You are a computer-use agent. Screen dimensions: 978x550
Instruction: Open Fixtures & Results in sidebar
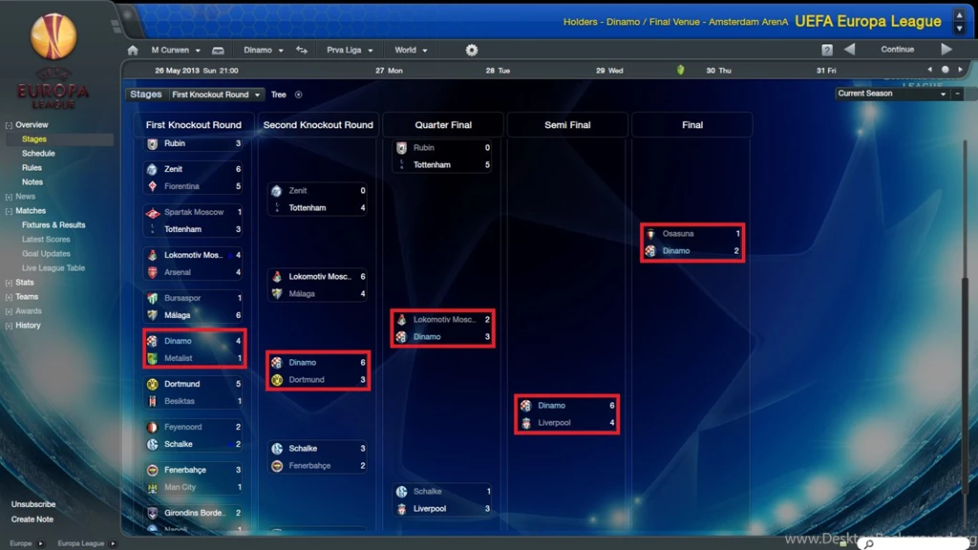(53, 225)
